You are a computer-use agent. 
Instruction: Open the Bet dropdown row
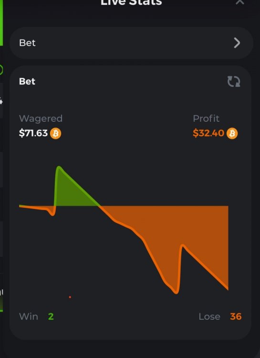(131, 43)
